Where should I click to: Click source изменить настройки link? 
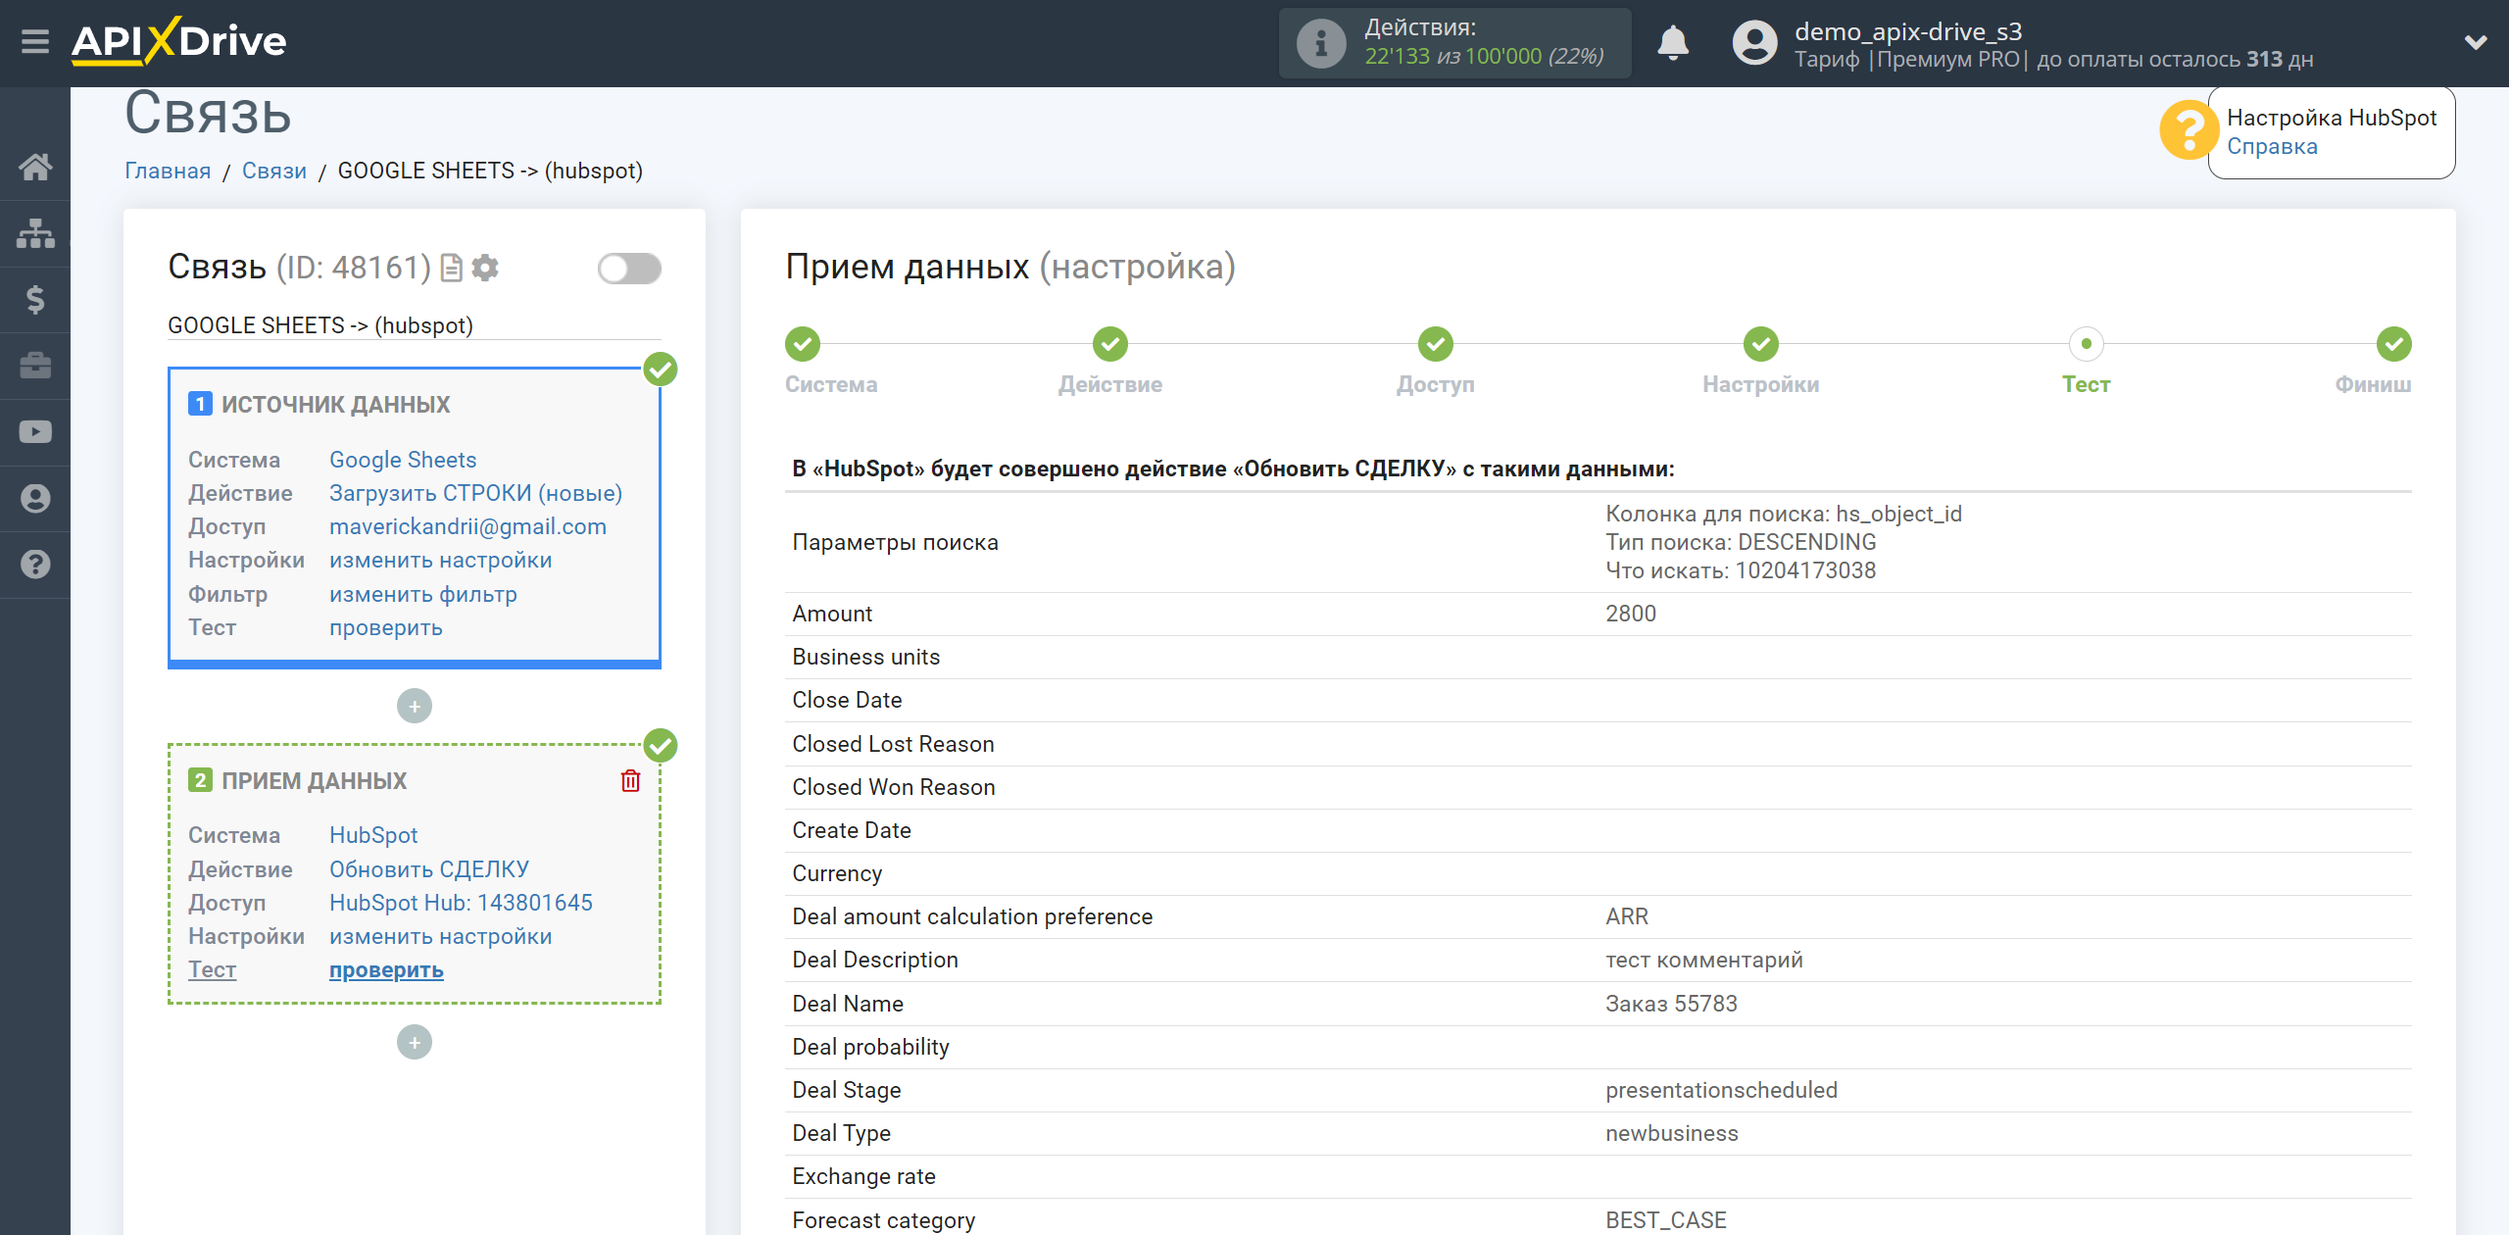(441, 560)
